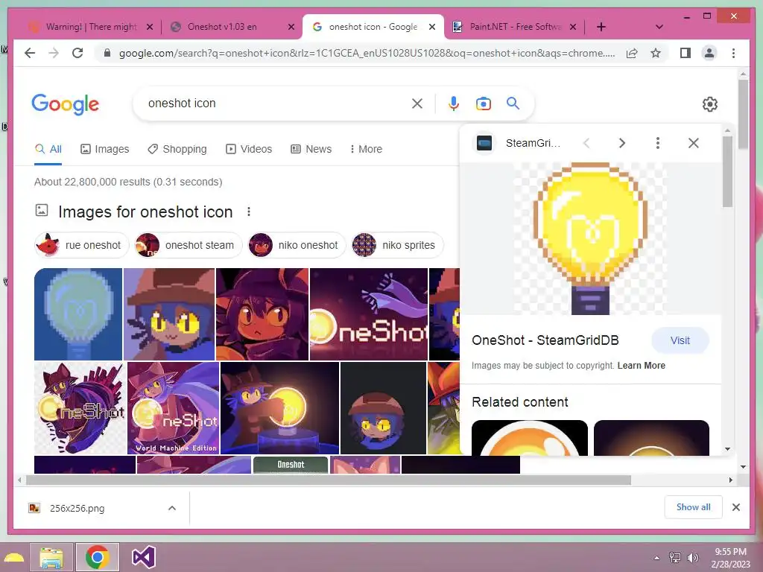Click the horizontal page scrollbar
This screenshot has height=572, width=763.
point(329,480)
